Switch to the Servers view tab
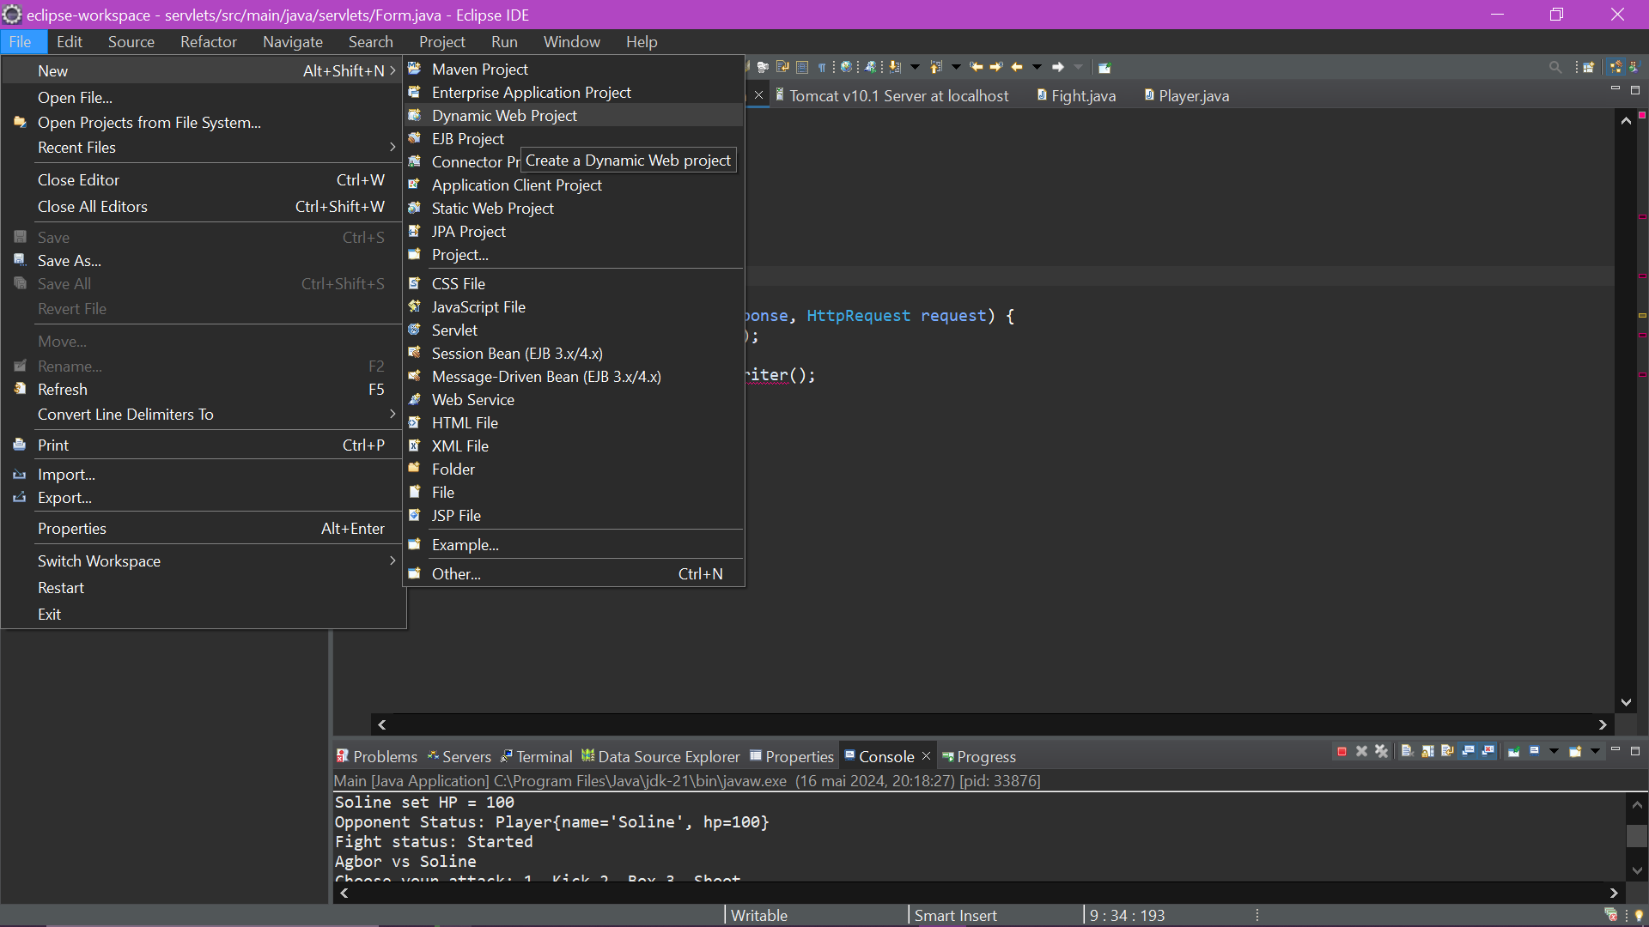Image resolution: width=1649 pixels, height=927 pixels. (459, 756)
